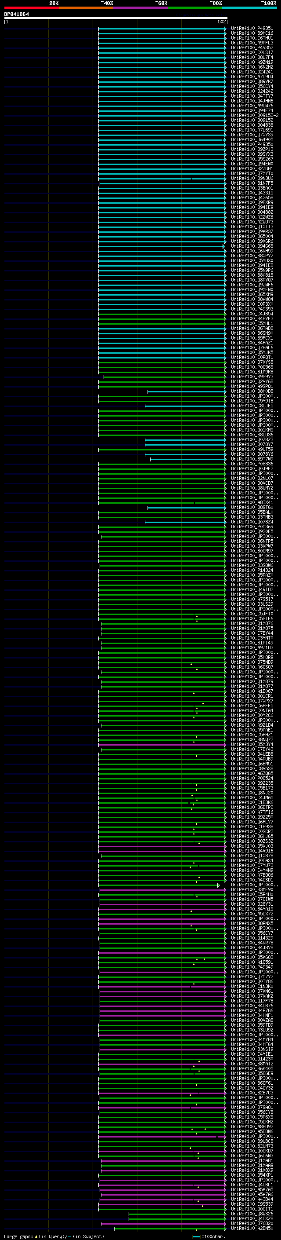Click the orange segment of the identity scale
Image resolution: width=281 pixels, height=1240 pixels.
pos(86,8)
